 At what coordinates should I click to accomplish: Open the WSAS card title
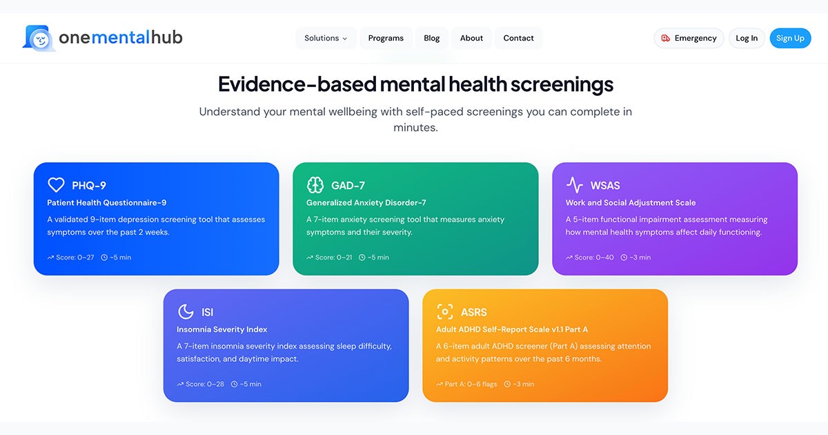pyautogui.click(x=605, y=185)
